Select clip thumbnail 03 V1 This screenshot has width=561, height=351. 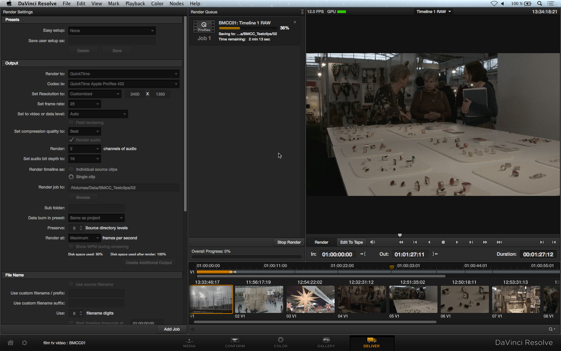[310, 299]
